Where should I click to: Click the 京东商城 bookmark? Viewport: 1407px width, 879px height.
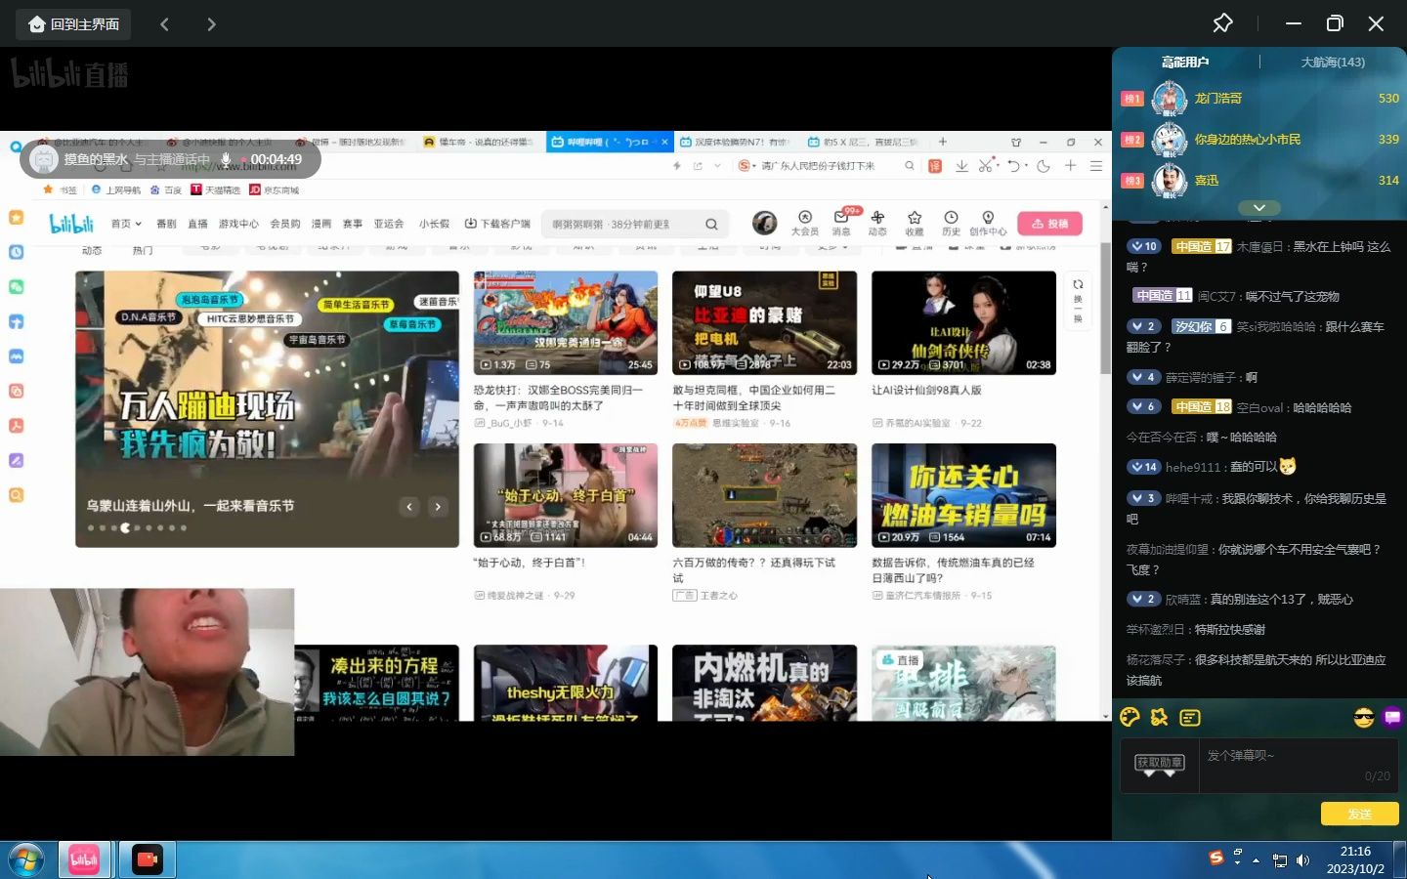pos(275,189)
